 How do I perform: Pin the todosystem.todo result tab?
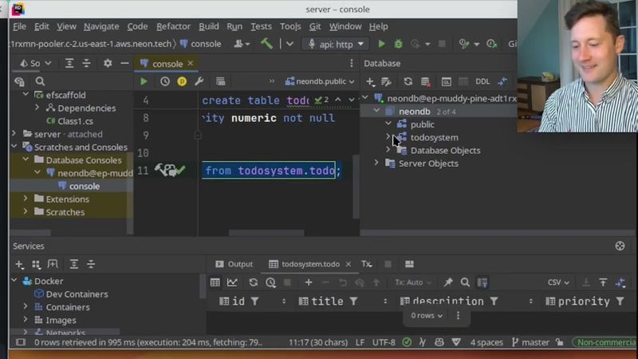click(x=448, y=282)
